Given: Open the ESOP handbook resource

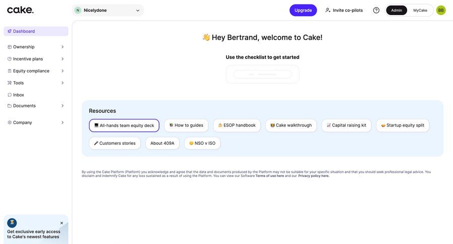Looking at the screenshot, I should (x=237, y=126).
